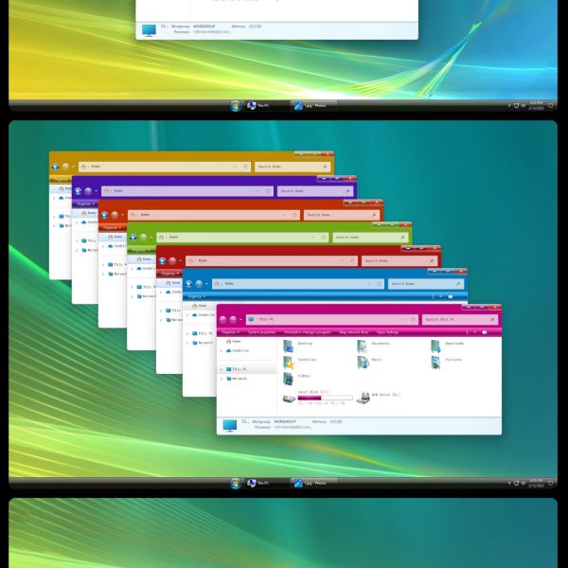568x568 pixels.
Task: Expand the This PC node in pink window tree
Action: [222, 369]
